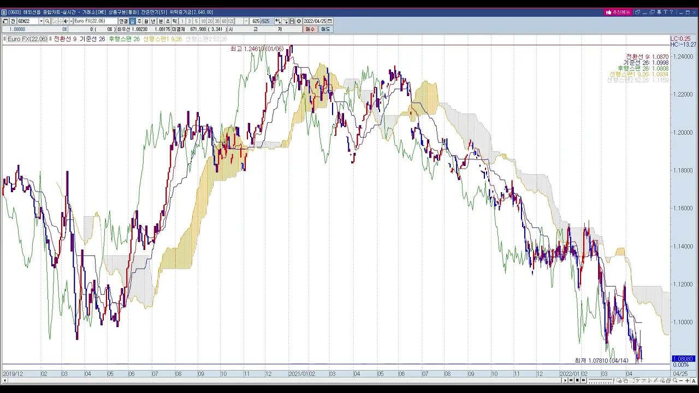The image size is (699, 393).
Task: Choose the 3 interval button
Action: click(x=189, y=21)
